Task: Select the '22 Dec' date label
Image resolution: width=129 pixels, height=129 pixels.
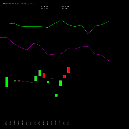Action: [x=51, y=123]
